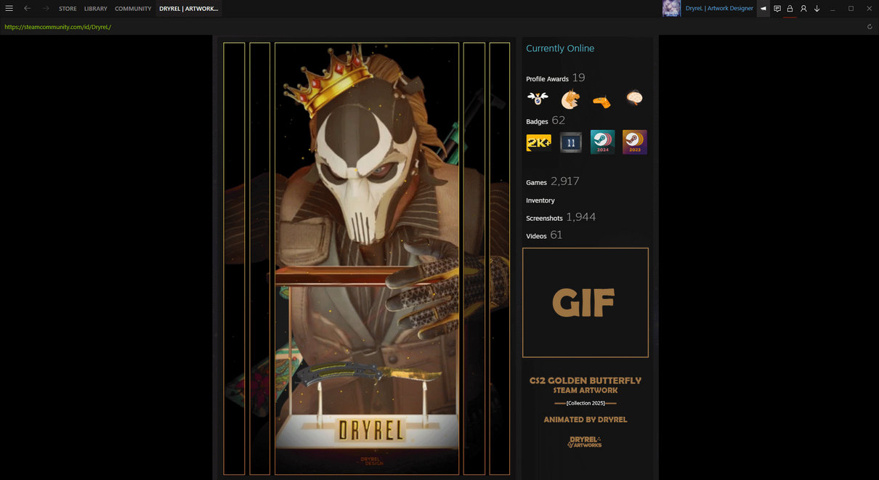Open Screenshots 1,944 link
Viewport: 879px width, 480px height.
pos(561,217)
